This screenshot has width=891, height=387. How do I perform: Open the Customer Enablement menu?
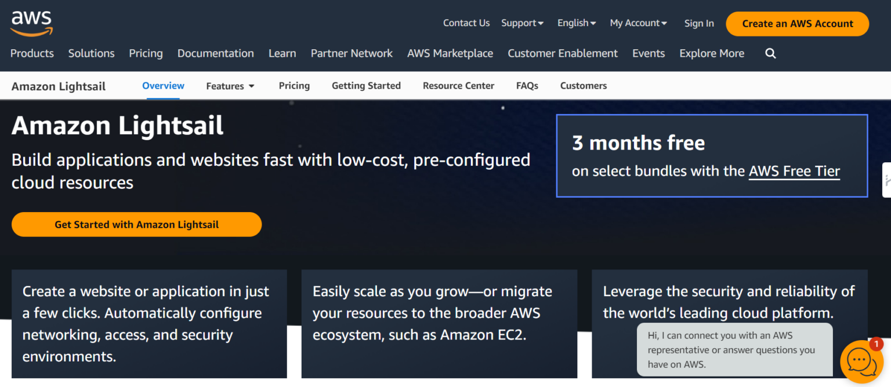point(562,53)
